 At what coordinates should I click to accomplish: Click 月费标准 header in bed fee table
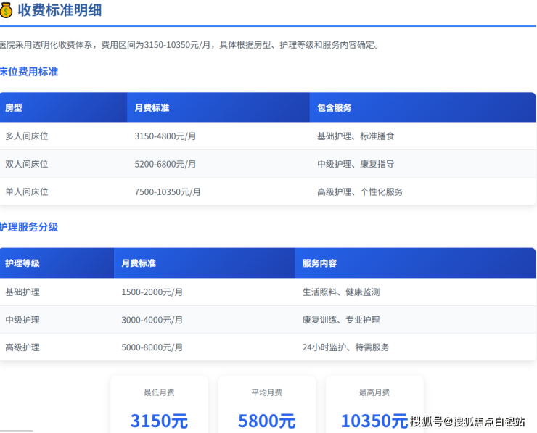152,107
